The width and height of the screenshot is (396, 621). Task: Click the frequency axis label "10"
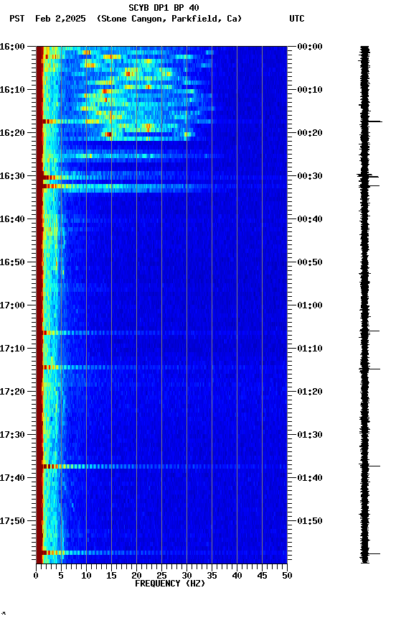pos(86,576)
